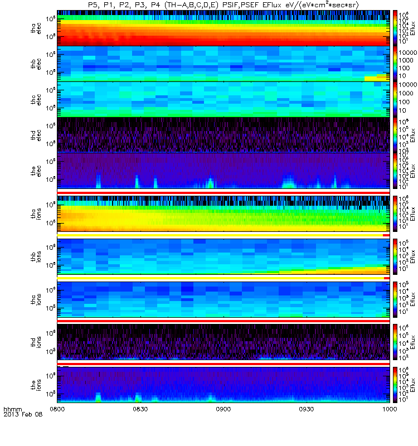Click the Eflux label beside thb ions color bar

point(413,256)
